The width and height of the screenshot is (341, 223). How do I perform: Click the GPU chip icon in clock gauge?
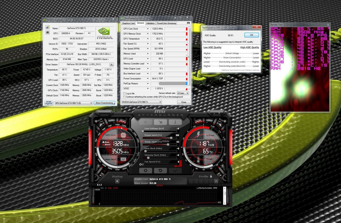pos(123,135)
